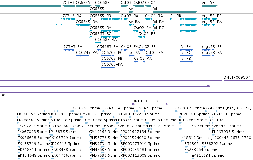Select protein ergic53-PB

pos(212,47)
